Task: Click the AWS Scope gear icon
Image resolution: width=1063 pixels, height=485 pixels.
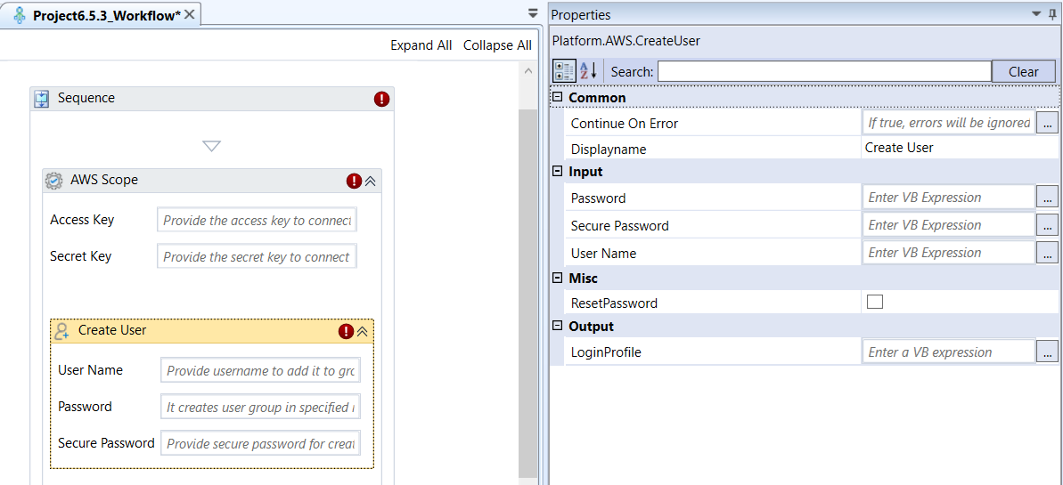Action: pyautogui.click(x=53, y=181)
